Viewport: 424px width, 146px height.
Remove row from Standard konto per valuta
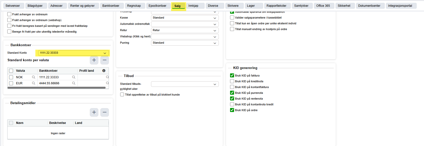click(105, 60)
